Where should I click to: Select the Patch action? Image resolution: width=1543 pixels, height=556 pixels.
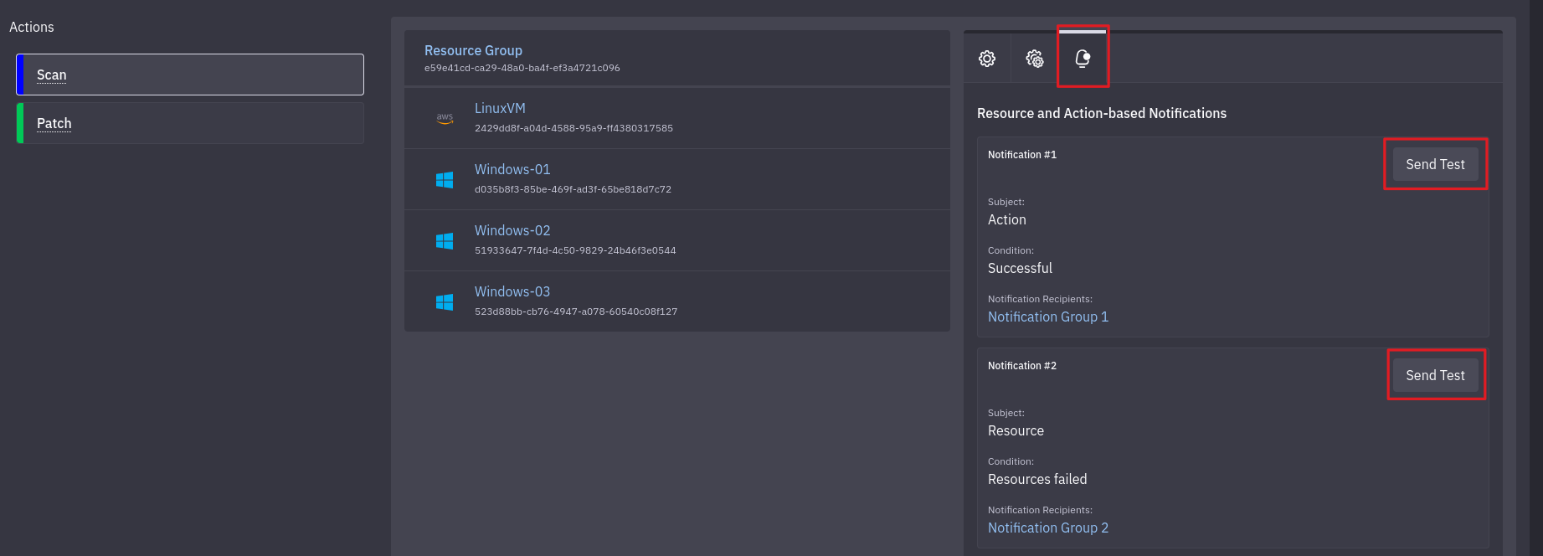[x=190, y=123]
